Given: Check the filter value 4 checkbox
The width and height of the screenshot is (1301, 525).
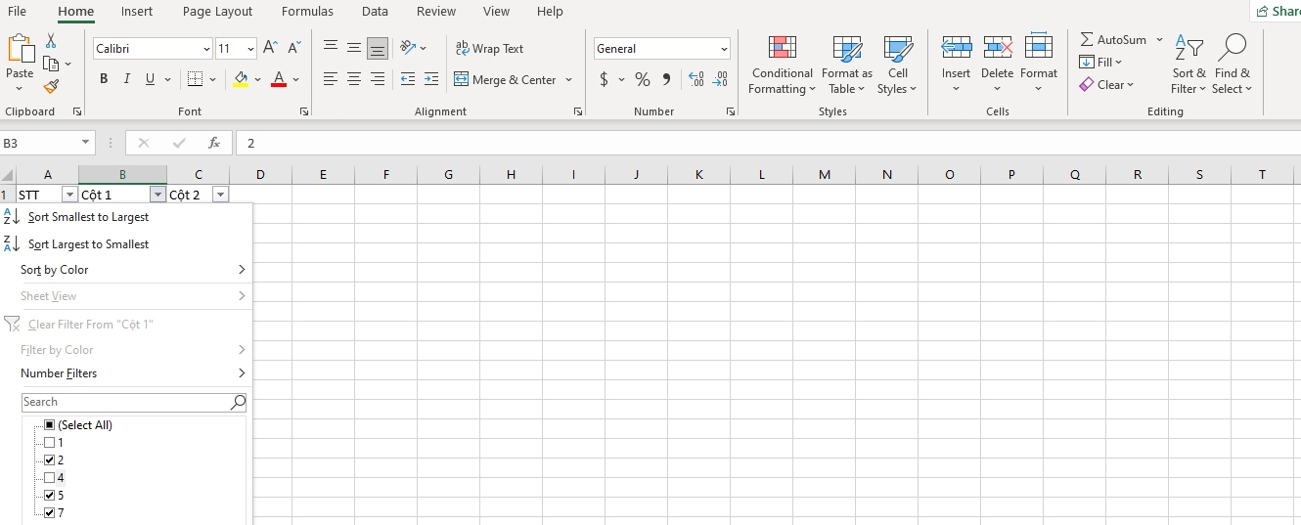Looking at the screenshot, I should pos(50,478).
